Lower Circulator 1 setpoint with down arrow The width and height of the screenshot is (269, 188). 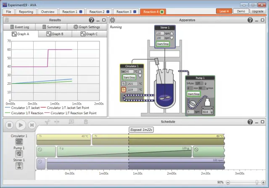tap(140, 76)
